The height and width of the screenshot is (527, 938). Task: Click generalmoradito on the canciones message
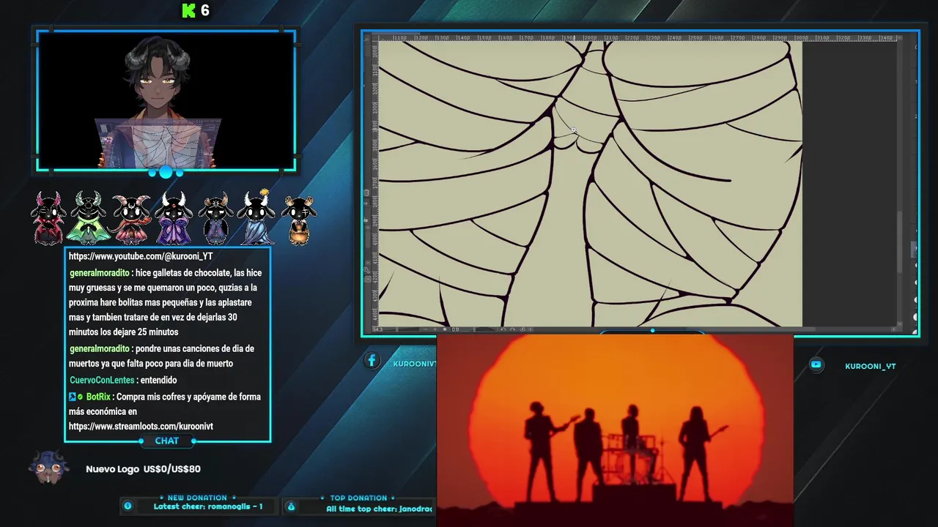100,348
